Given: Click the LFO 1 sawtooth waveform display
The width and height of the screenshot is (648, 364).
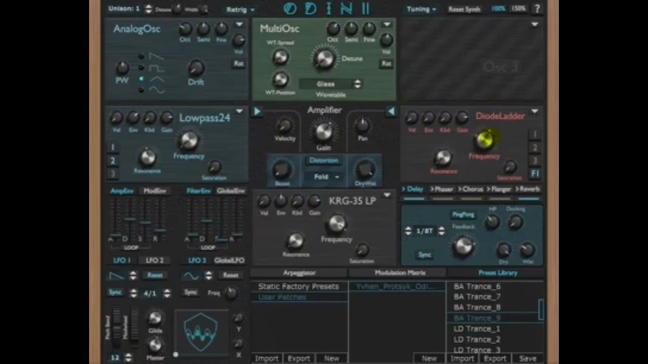Looking at the screenshot, I should point(116,276).
